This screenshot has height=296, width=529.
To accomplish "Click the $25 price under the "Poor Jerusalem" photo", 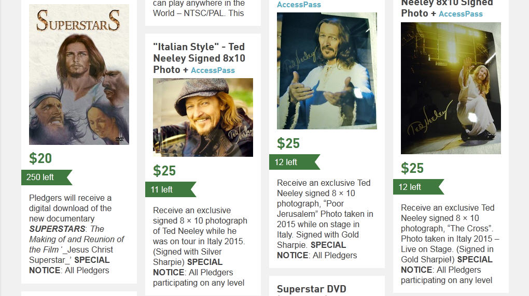I will point(288,143).
